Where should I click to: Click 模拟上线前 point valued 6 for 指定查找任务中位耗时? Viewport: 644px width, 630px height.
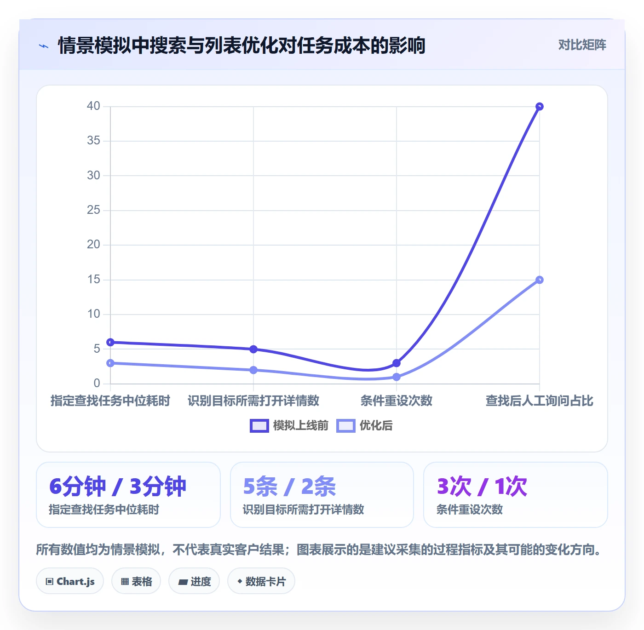coord(110,342)
